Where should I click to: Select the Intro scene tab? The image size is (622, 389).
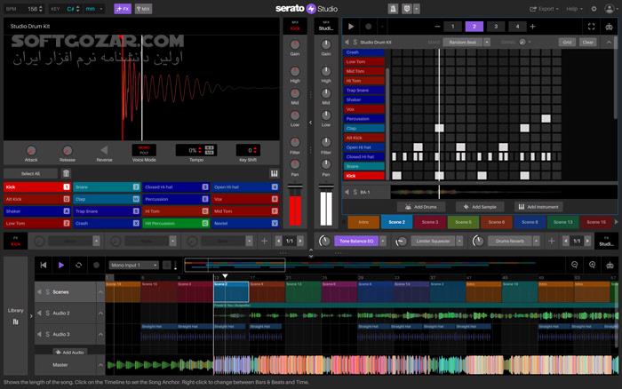363,222
